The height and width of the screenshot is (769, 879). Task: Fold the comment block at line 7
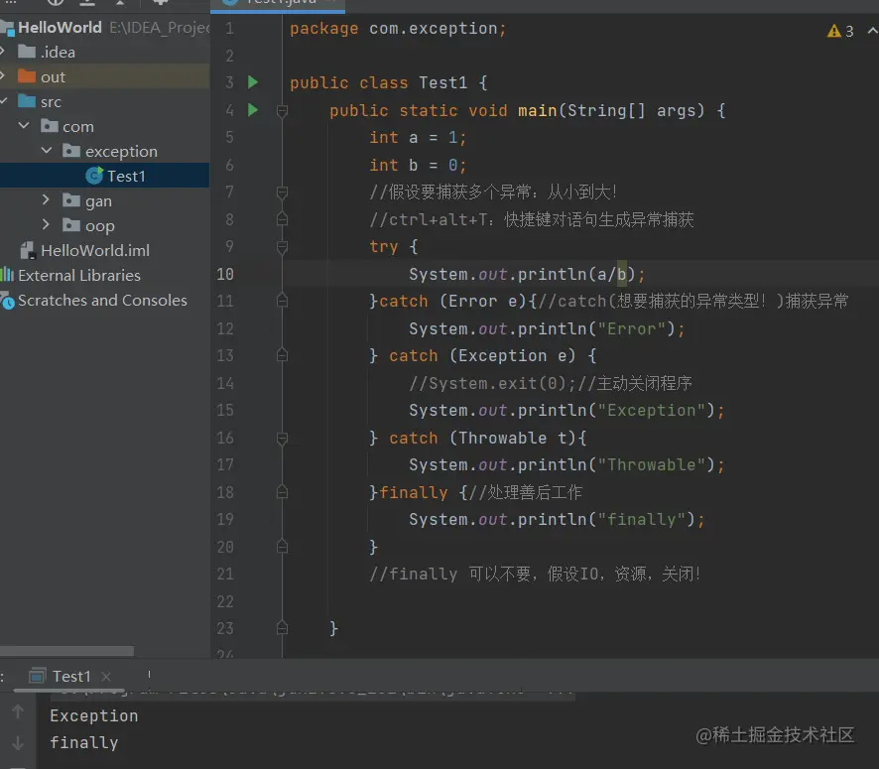pyautogui.click(x=282, y=192)
